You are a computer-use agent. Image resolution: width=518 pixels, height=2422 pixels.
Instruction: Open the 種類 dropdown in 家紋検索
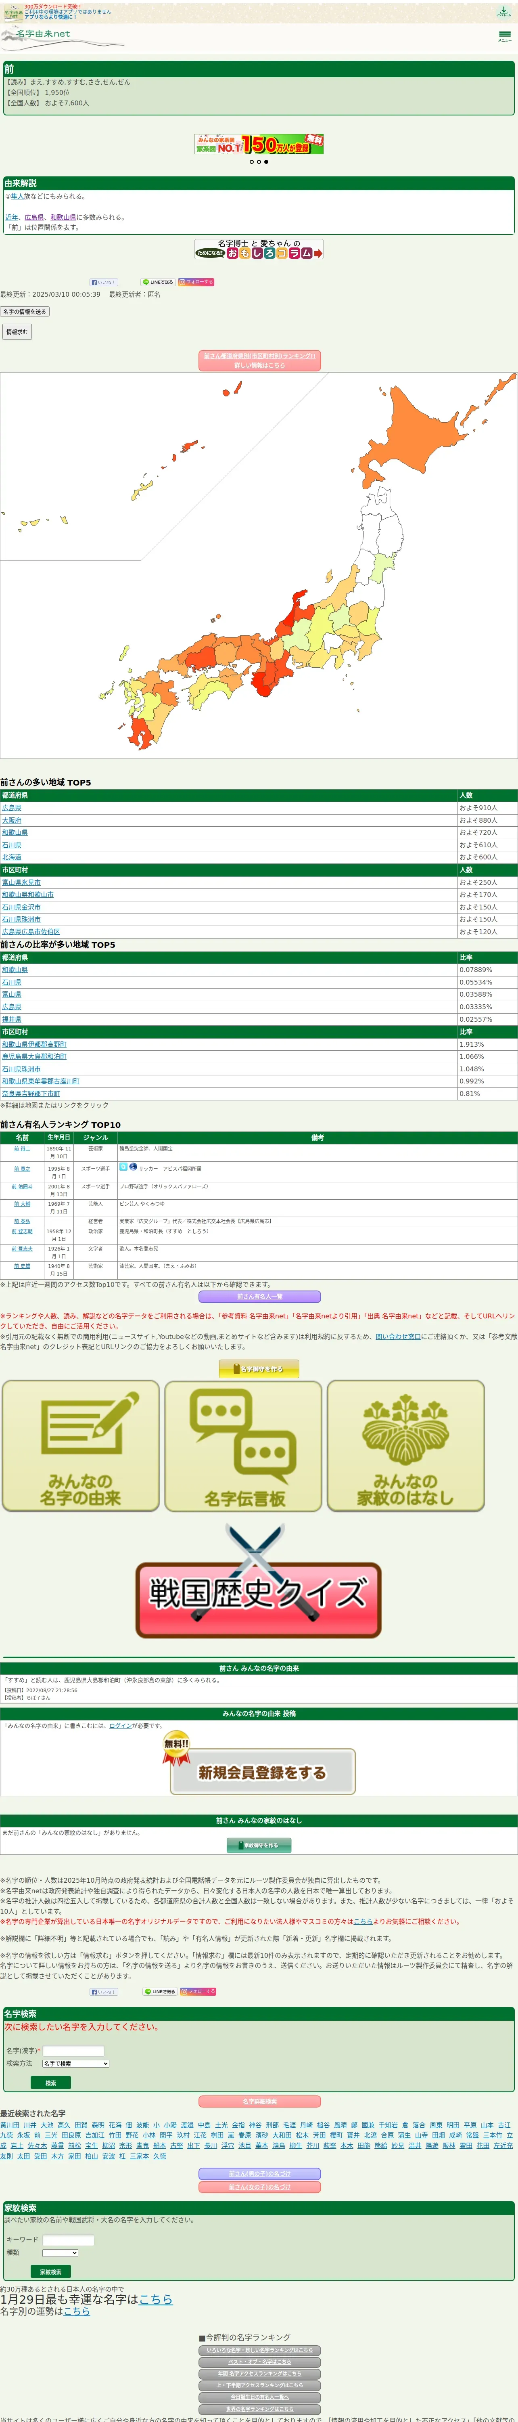pos(60,2253)
